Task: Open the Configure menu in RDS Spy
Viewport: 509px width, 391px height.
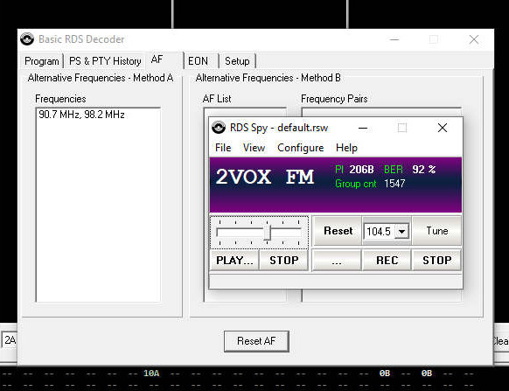Action: [x=300, y=148]
